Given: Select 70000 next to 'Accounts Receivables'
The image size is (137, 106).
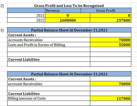Looking at the screenshot, I should click(x=111, y=40).
